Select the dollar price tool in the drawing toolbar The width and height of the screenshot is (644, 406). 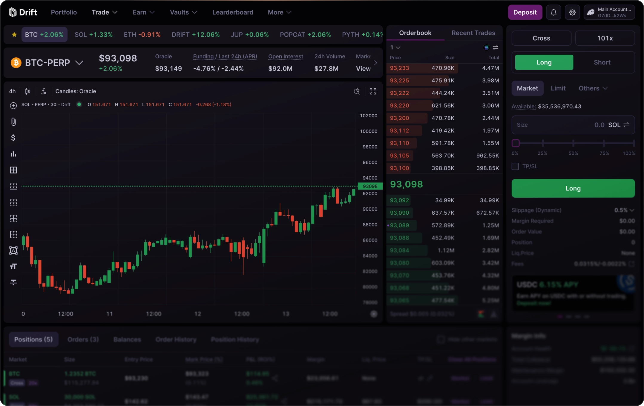13,138
